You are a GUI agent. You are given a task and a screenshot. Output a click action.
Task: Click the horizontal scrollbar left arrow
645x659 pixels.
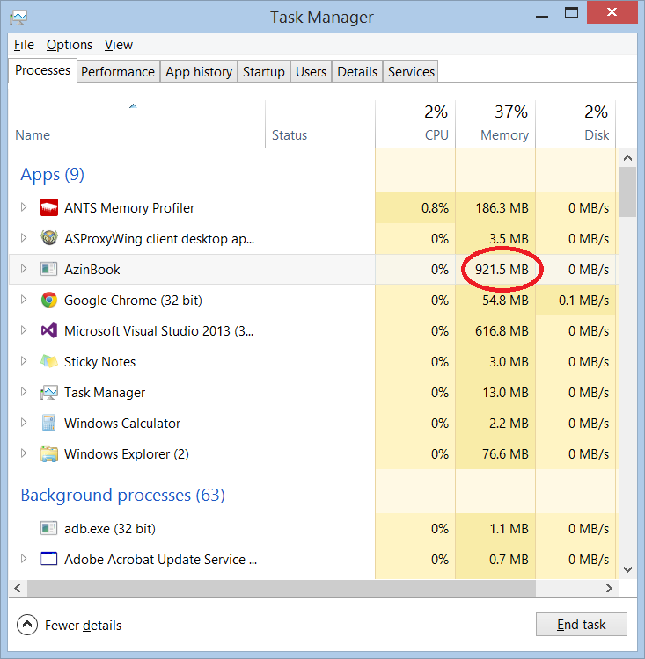[x=18, y=589]
